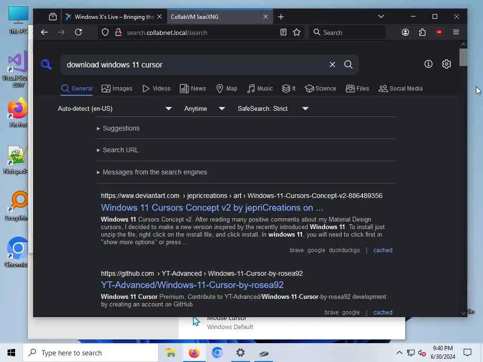Screen dimensions: 483x362
Task: Open cached link for deviantart result
Action: coord(383,250)
